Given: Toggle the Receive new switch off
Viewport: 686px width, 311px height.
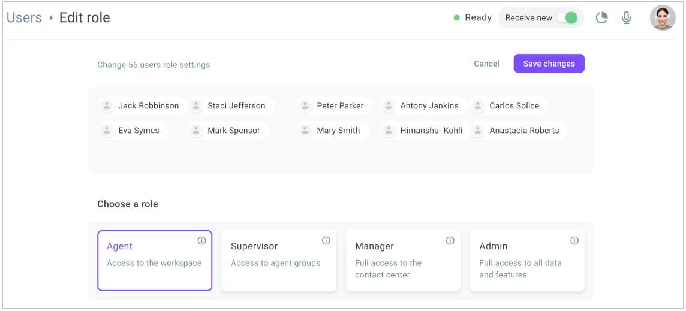Looking at the screenshot, I should point(567,18).
